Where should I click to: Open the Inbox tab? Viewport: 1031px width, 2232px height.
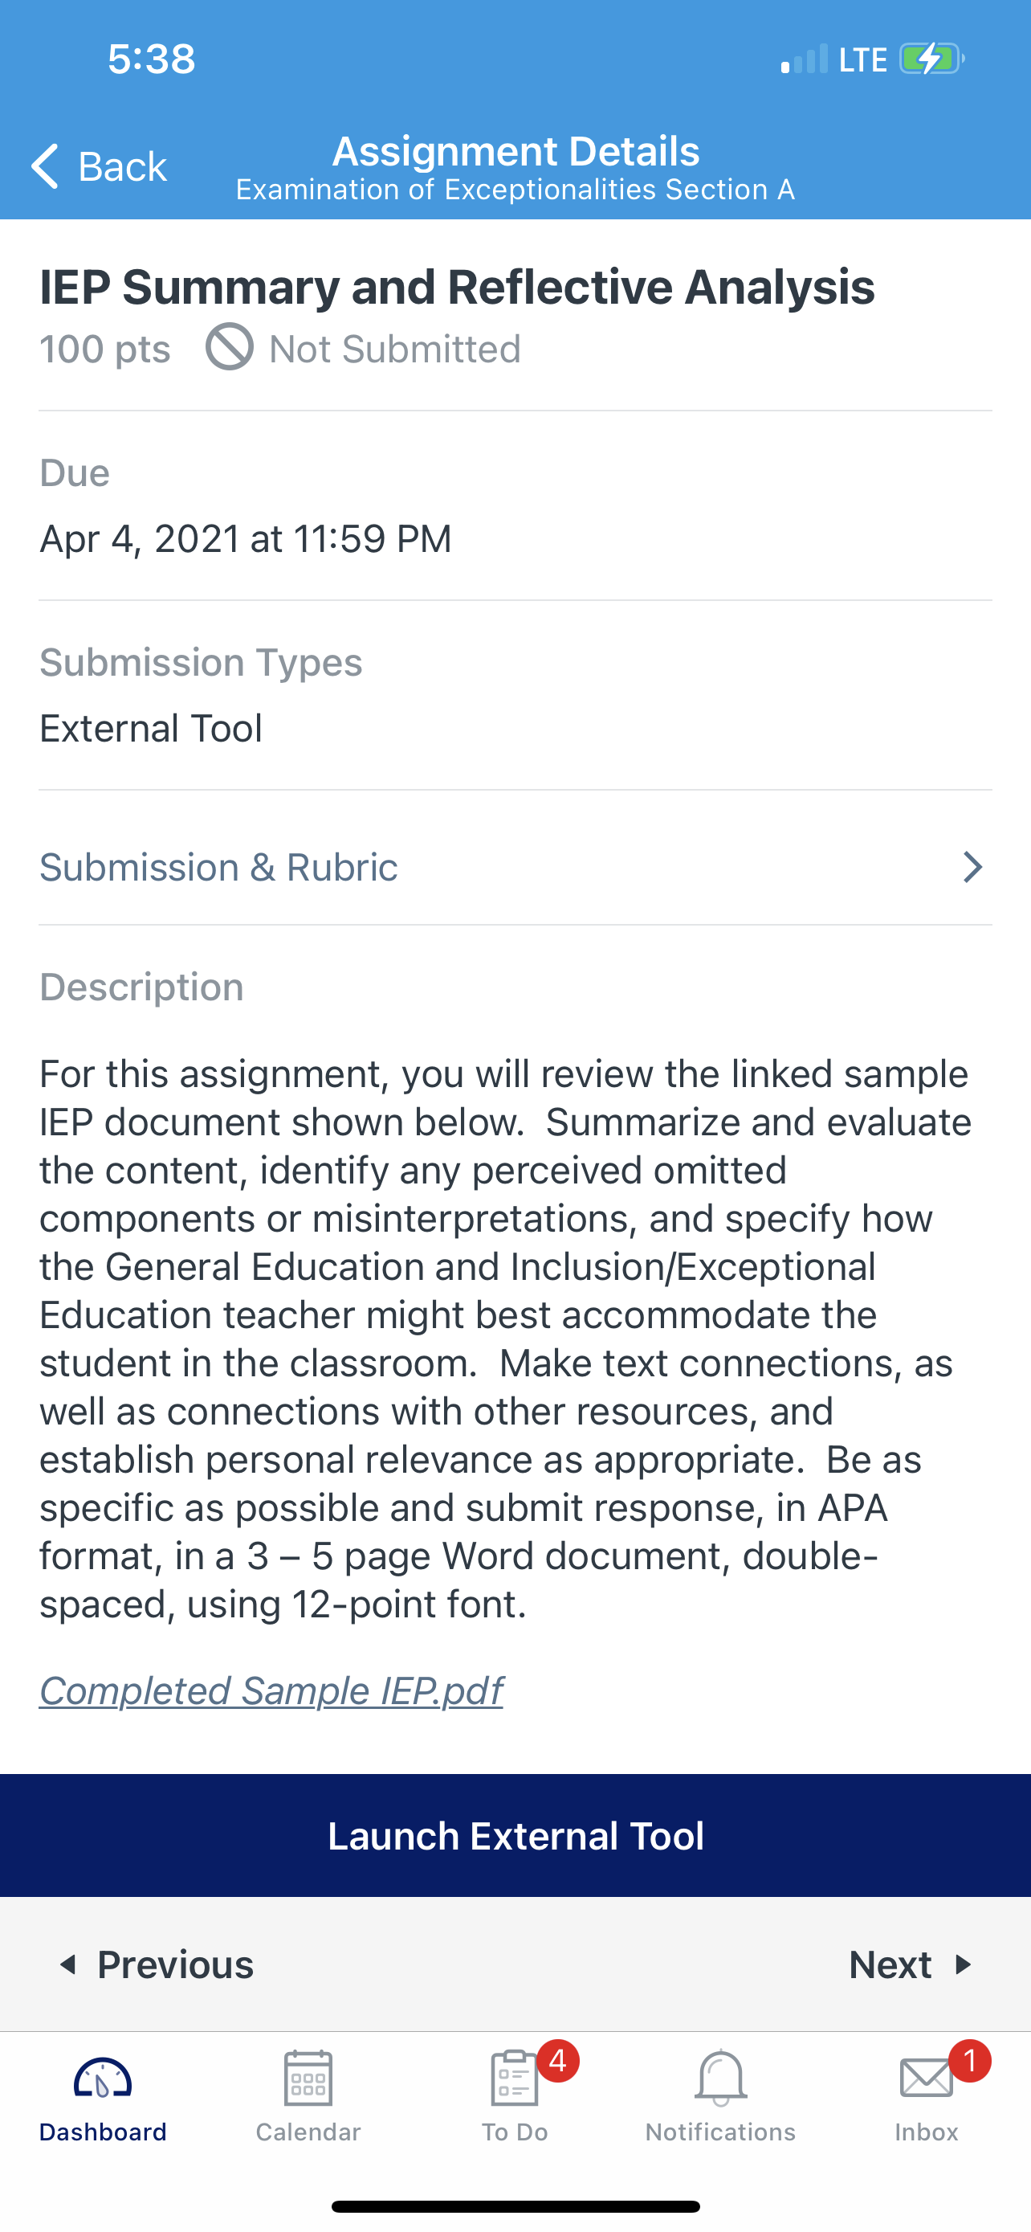coord(925,2096)
